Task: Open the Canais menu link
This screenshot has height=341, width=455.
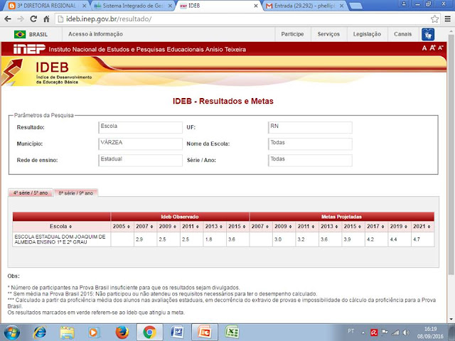Action: (x=403, y=34)
